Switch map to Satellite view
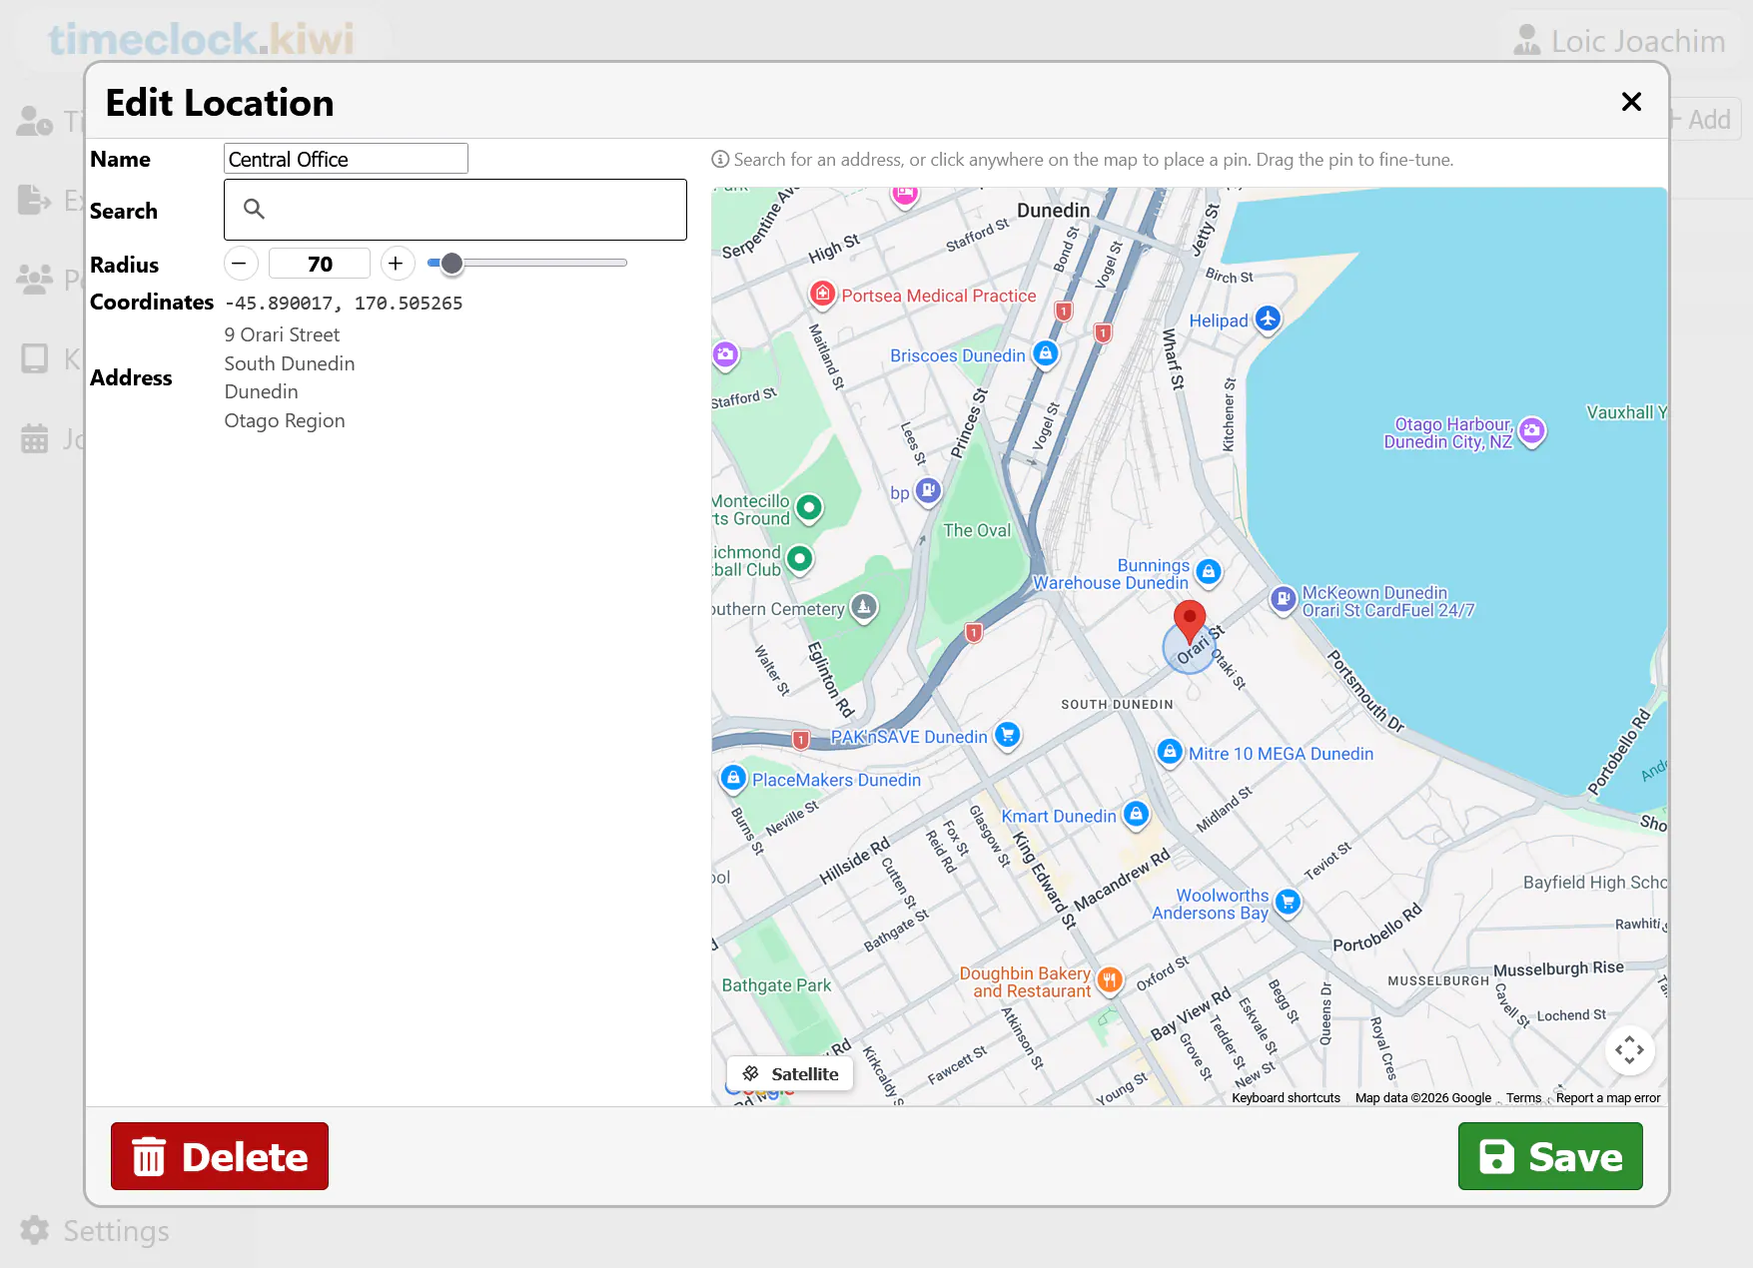 click(790, 1074)
